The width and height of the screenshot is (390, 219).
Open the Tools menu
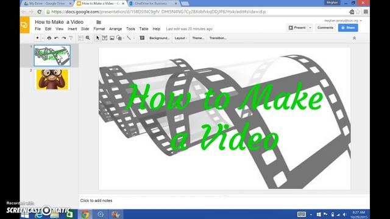130,29
